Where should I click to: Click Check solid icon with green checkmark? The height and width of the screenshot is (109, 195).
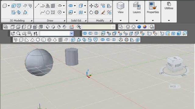(184, 33)
